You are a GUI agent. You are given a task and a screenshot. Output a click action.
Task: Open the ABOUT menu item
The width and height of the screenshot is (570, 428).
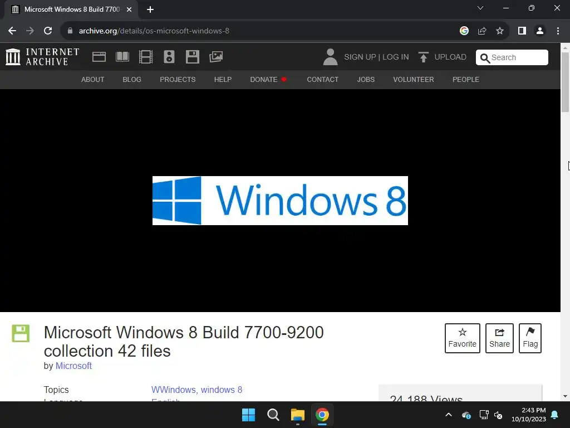pos(93,79)
